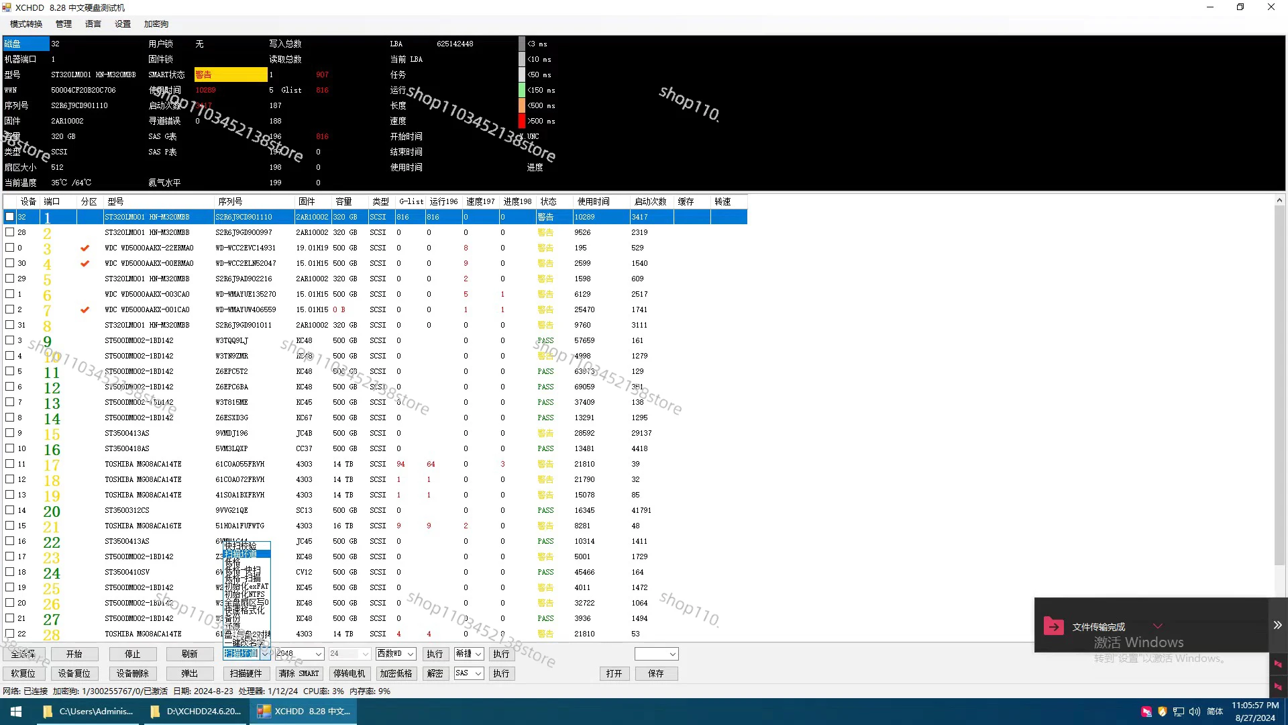Open the 加密狗 menu
1288x725 pixels.
point(156,24)
